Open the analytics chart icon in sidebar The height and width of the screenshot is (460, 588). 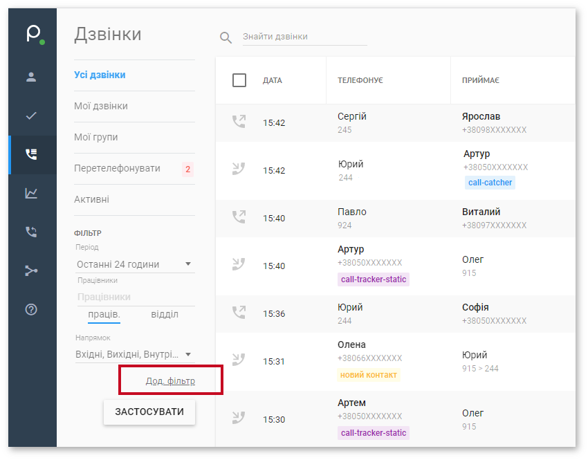tap(31, 193)
